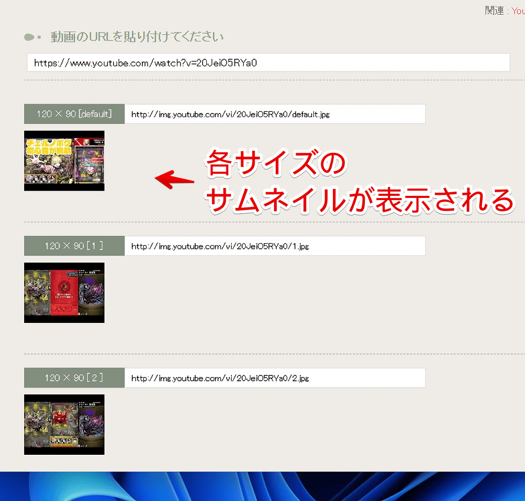Click the 動画のURLを貼り付けてください heading
This screenshot has width=525, height=501.
point(137,37)
